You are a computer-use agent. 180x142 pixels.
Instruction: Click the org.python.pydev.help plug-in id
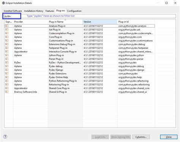coord(130,77)
